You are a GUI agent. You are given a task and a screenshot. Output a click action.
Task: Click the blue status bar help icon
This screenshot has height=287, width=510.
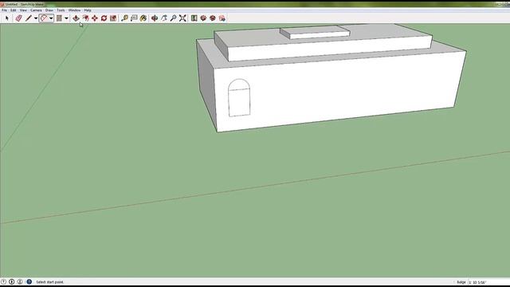[x=29, y=281]
